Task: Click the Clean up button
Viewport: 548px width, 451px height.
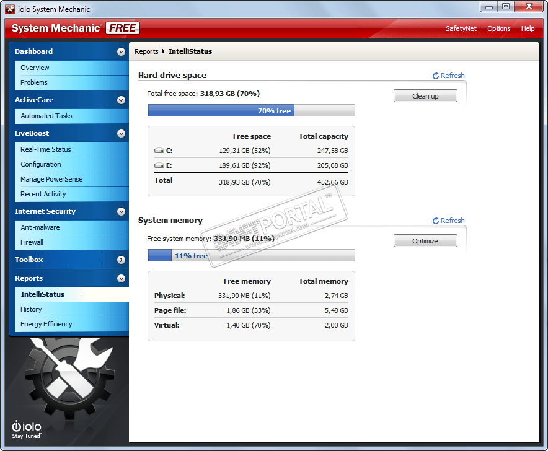Action: 425,96
